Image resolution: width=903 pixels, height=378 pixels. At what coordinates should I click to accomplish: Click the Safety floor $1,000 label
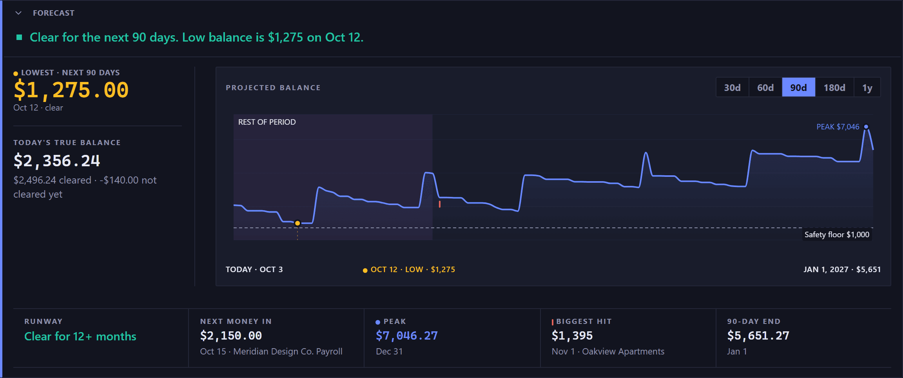(837, 234)
